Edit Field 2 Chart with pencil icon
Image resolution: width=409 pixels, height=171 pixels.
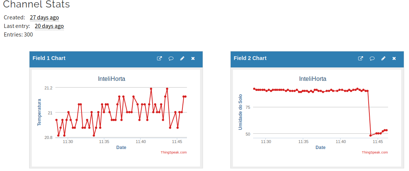(383, 58)
